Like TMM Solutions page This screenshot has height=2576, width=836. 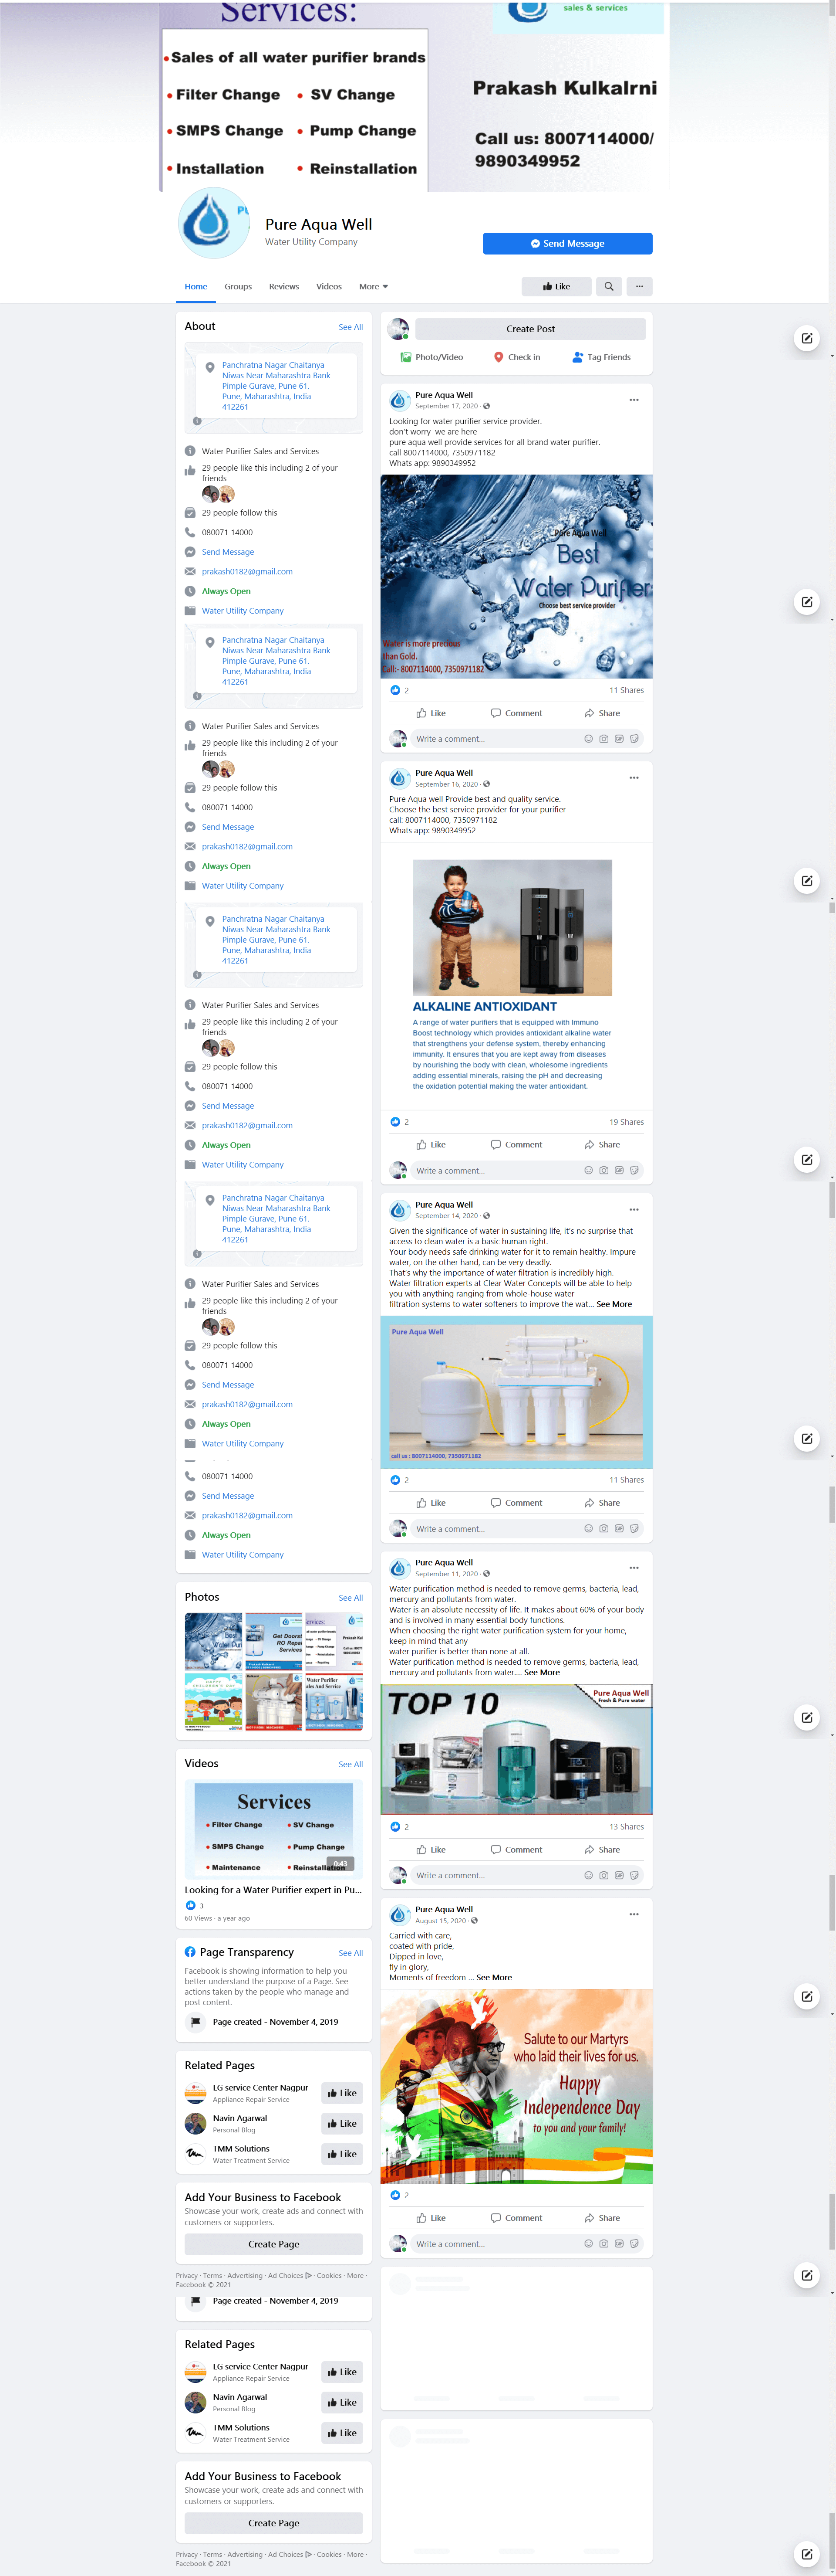point(342,2154)
